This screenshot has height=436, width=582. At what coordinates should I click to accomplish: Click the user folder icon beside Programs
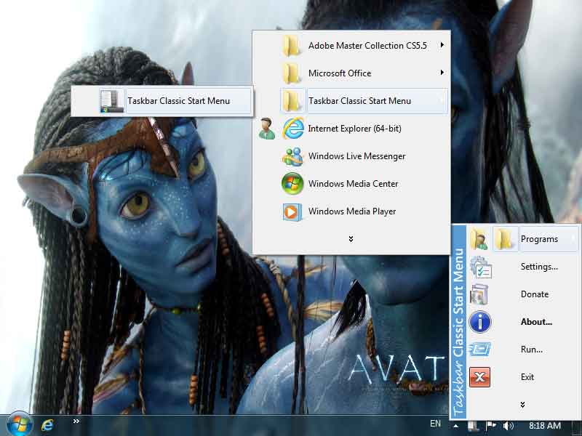[x=479, y=239]
